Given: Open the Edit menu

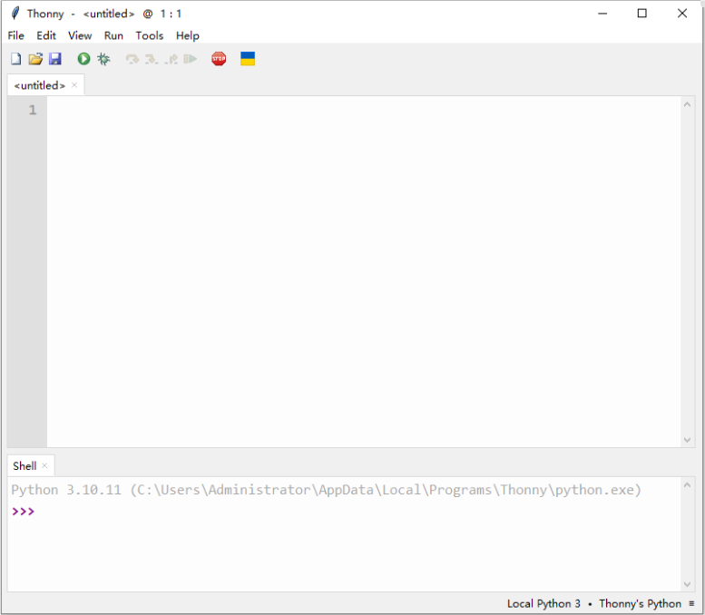Looking at the screenshot, I should (x=46, y=35).
